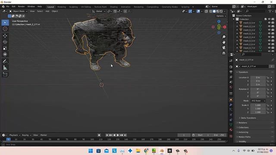Open the Keying menu

[x=26, y=135]
